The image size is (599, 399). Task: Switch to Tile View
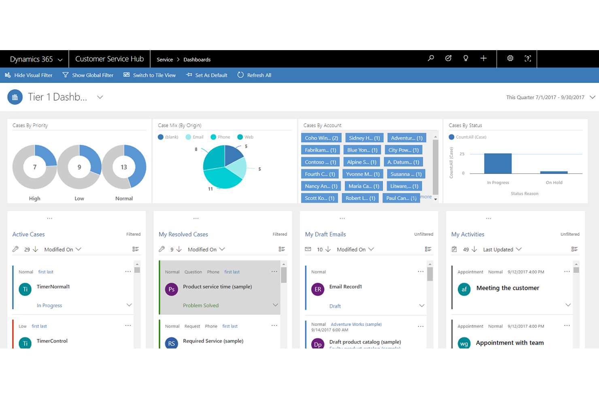coord(149,75)
